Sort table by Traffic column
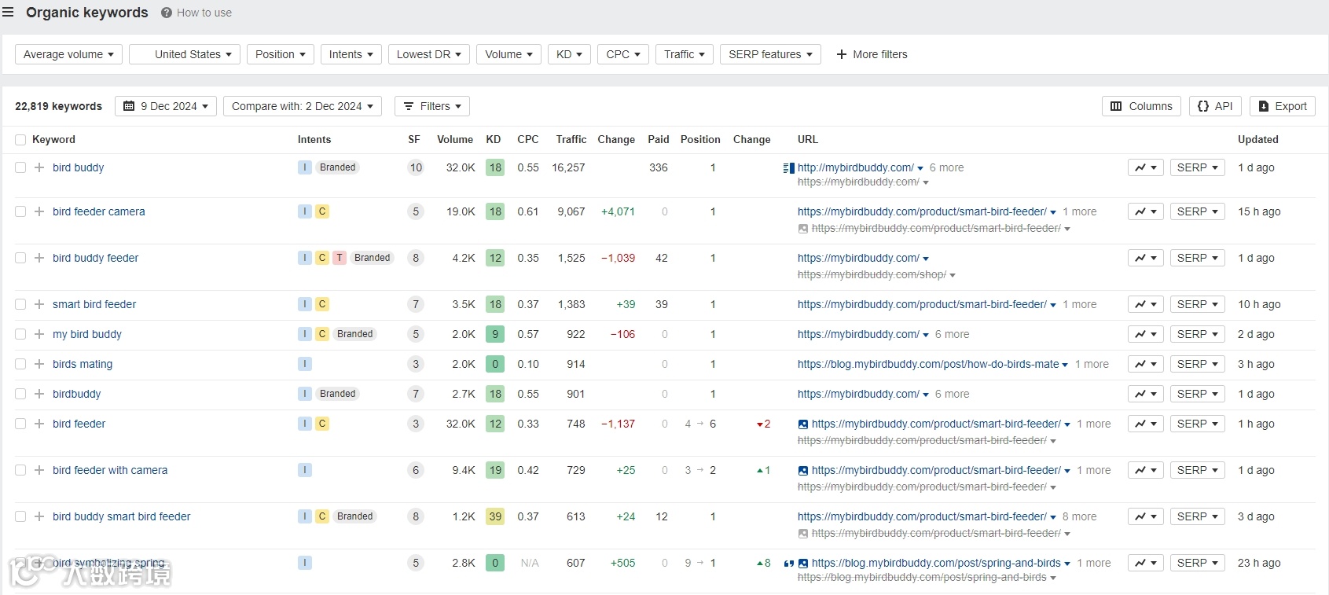The image size is (1329, 595). [x=571, y=139]
